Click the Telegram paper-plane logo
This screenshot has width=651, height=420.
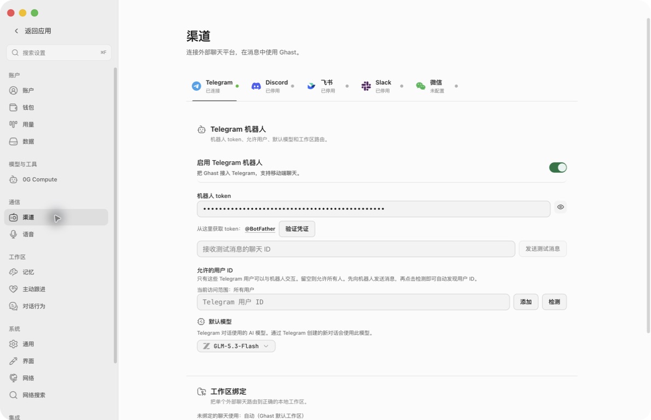196,86
